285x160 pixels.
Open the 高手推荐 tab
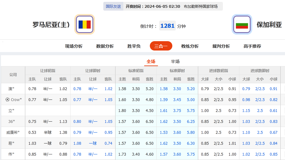click(x=252, y=46)
